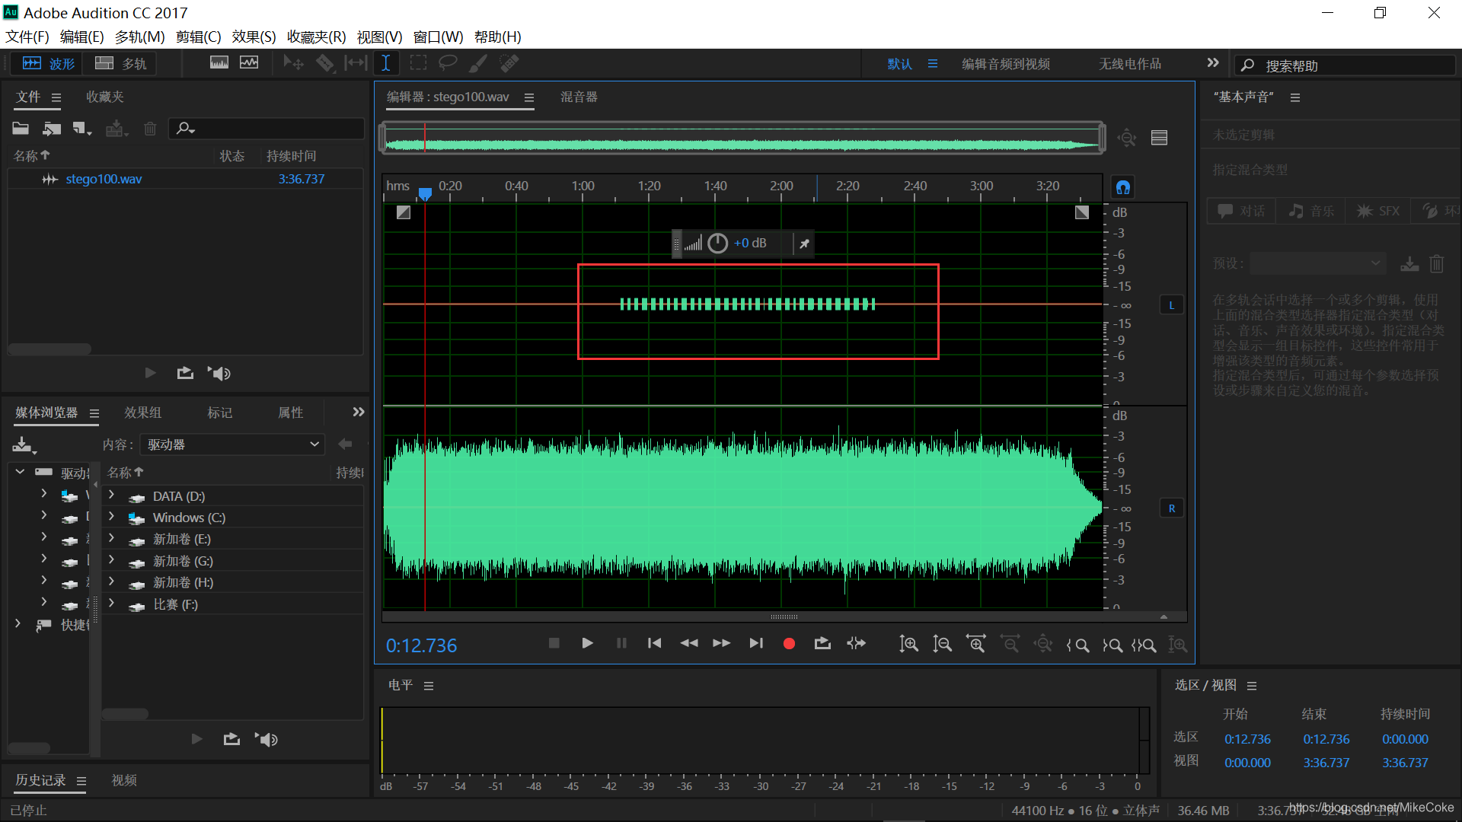Screen dimensions: 1462x822
Task: Toggle the Loop Playback button
Action: (x=822, y=644)
